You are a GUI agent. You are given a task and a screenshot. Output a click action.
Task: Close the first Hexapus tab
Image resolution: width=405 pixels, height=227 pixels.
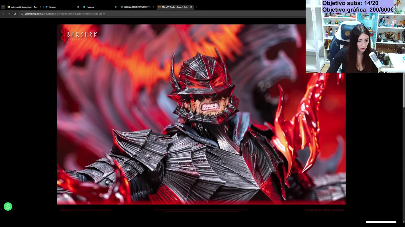78,7
